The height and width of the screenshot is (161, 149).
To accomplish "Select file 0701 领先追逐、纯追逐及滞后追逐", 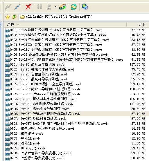I will tap(42, 129).
